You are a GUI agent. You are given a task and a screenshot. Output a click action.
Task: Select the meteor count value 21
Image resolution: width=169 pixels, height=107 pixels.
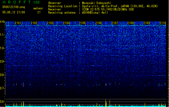click(x=39, y=12)
